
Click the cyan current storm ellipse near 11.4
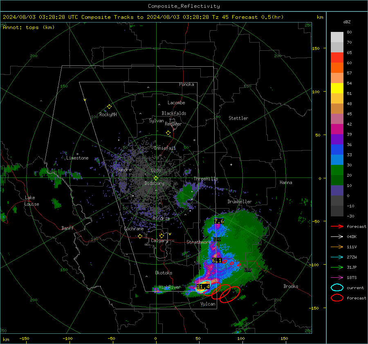point(203,286)
